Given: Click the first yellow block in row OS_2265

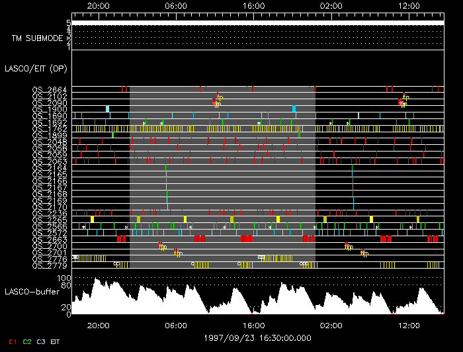Looking at the screenshot, I should 92,219.
